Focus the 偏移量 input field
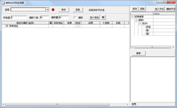Image resolution: width=177 pixels, height=108 pixels. (64, 17)
